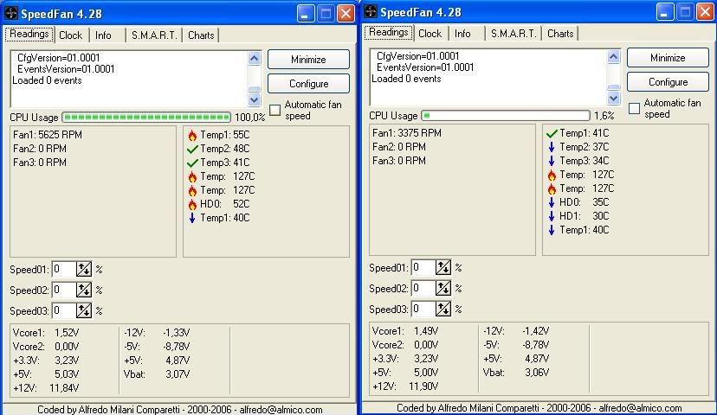Image resolution: width=717 pixels, height=415 pixels.
Task: Open the Clock tab in right window
Action: (x=430, y=34)
